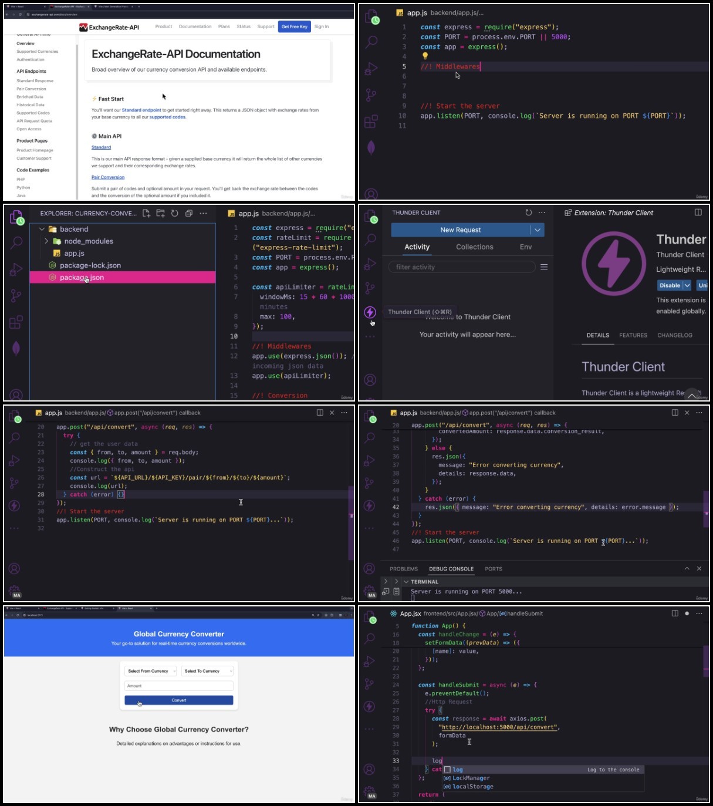Click New Folder icon in Explorer header
The width and height of the screenshot is (713, 806).
point(160,214)
